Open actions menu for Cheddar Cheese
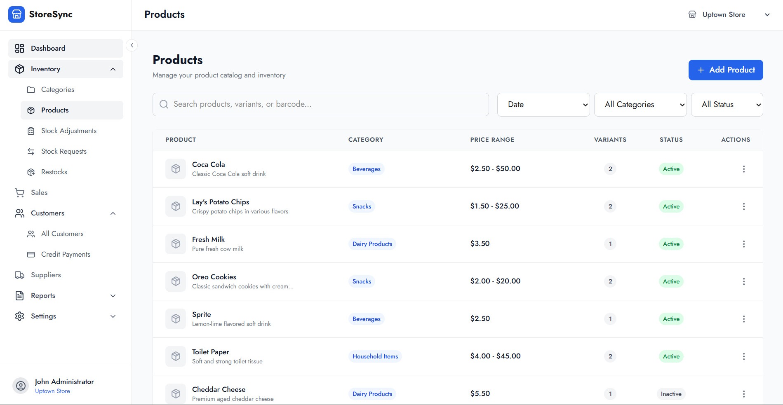783x405 pixels. 743,394
